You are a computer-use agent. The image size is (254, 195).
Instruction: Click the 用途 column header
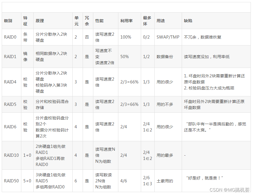click(x=168, y=21)
